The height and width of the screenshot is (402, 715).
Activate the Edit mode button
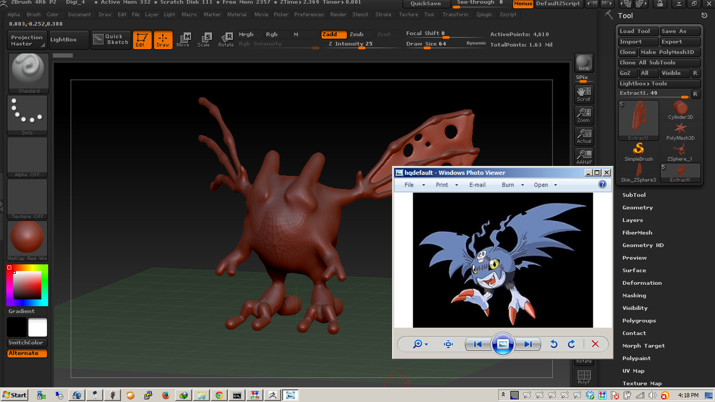pos(142,40)
